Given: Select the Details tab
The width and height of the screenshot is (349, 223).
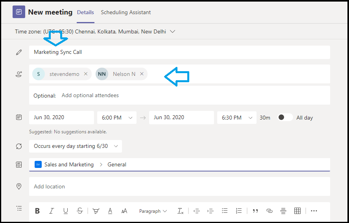Looking at the screenshot, I should (85, 12).
